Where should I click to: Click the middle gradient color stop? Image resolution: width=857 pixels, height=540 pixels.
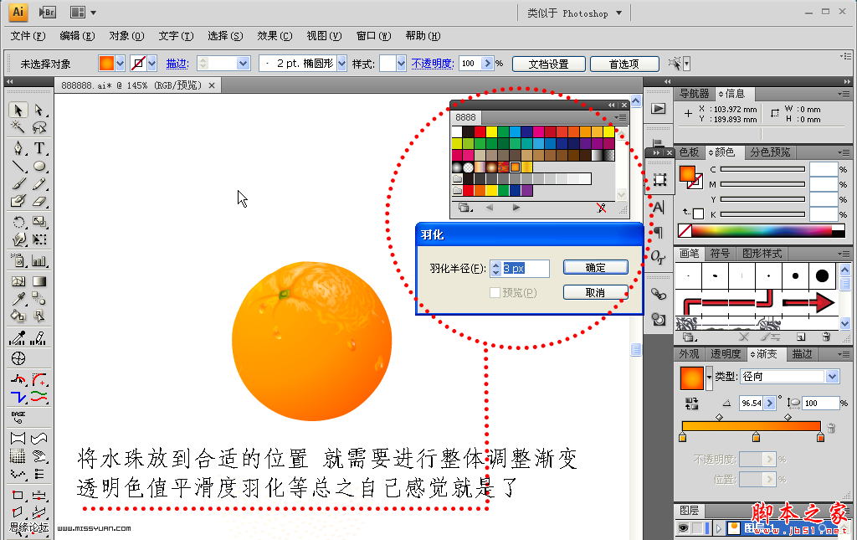click(756, 436)
